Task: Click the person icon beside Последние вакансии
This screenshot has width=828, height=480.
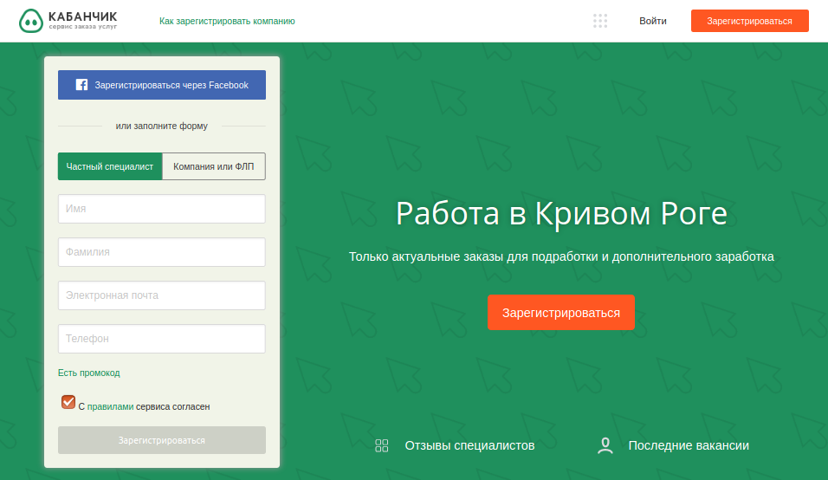Action: [605, 445]
